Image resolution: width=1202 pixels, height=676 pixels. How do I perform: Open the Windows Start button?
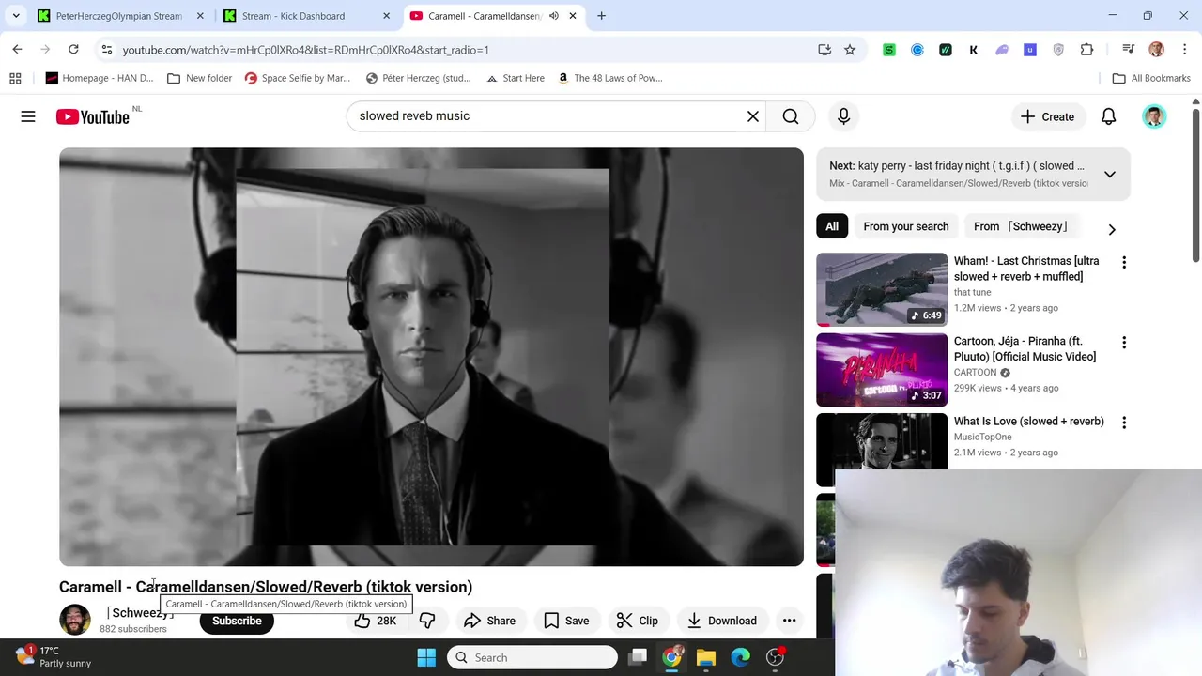coord(426,657)
